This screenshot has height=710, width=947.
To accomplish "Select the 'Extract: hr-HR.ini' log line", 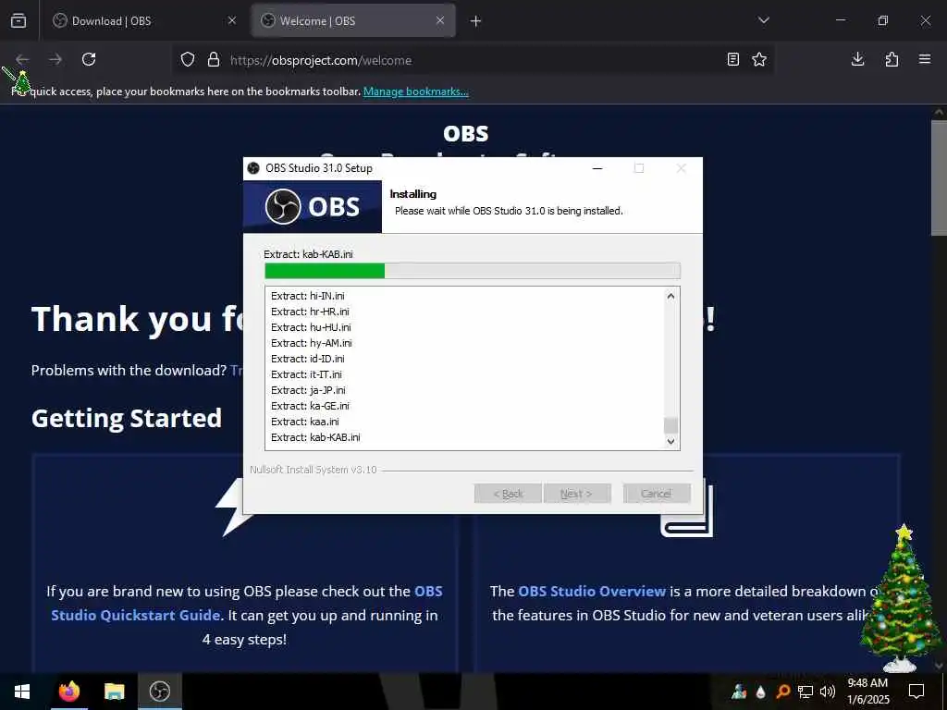I will pyautogui.click(x=310, y=312).
